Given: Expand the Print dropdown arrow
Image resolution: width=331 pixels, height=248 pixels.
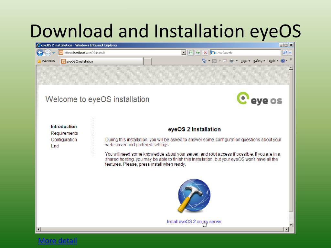Looking at the screenshot, I should [237, 61].
